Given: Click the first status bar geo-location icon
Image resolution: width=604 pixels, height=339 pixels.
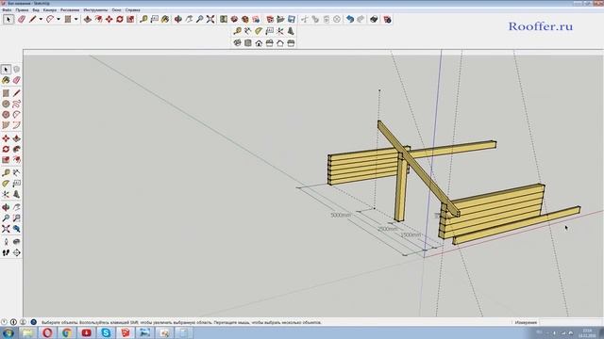Looking at the screenshot, I should point(4,322).
